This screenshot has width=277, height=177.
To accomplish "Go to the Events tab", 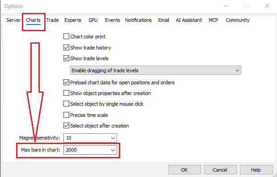I will coord(112,20).
